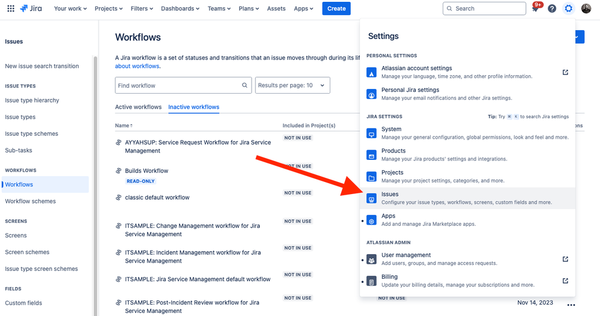Expand the Filters dropdown
The width and height of the screenshot is (600, 316).
[142, 8]
